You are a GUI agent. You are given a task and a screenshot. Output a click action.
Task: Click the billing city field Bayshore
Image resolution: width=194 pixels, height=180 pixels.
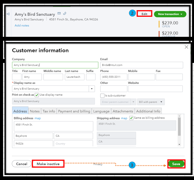click(x=33, y=136)
